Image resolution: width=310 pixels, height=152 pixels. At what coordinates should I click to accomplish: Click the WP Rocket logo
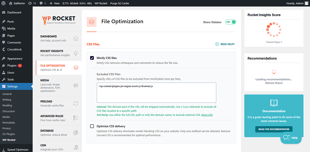click(59, 20)
